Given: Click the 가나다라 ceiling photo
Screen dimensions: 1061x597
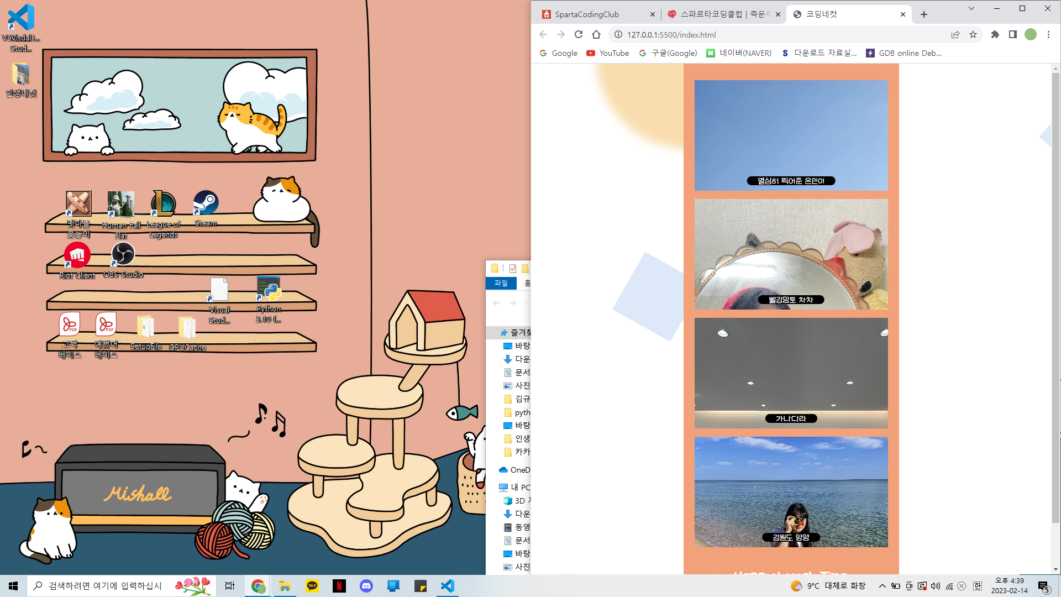Looking at the screenshot, I should [x=791, y=373].
